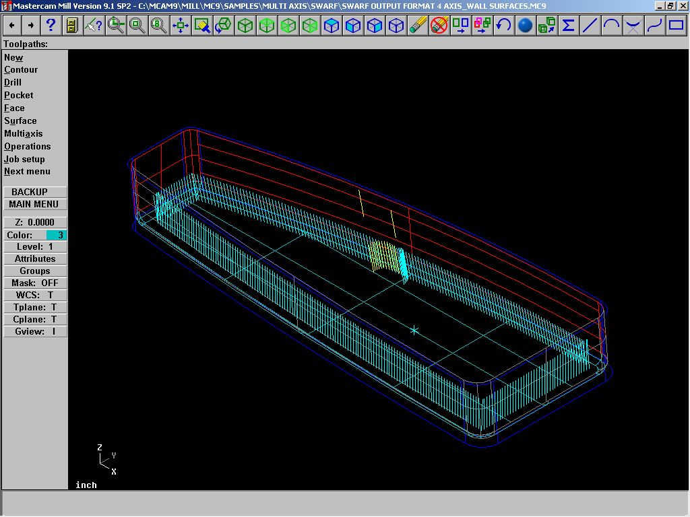Select the Create Rectangle icon
The width and height of the screenshot is (690, 517).
point(677,26)
